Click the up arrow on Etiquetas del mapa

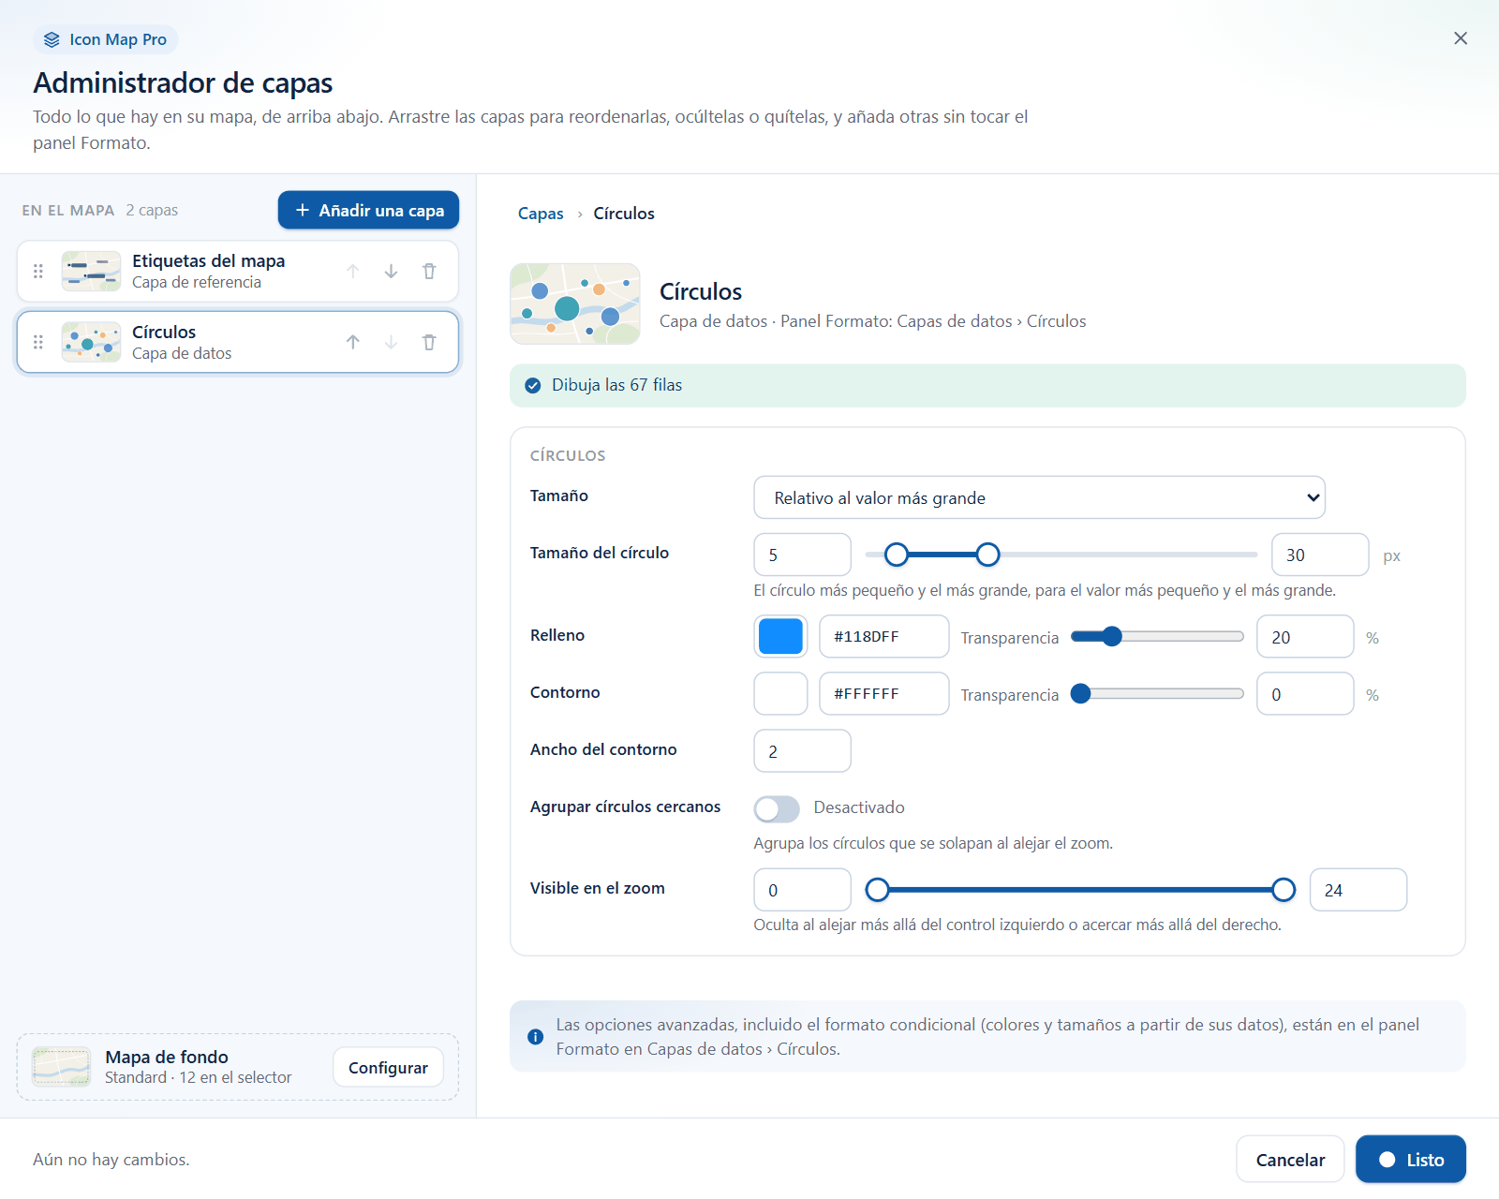pos(353,272)
